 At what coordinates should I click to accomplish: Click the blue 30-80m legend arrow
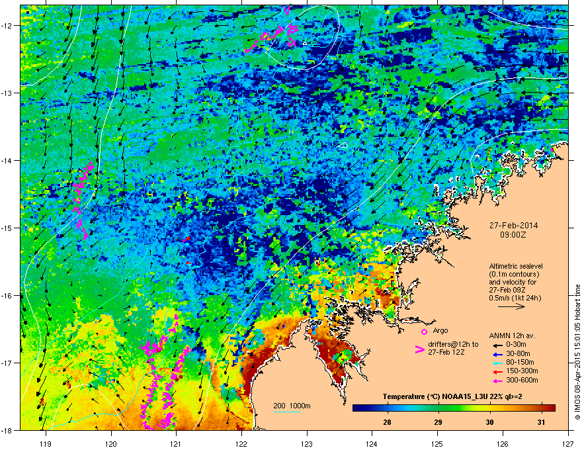[498, 354]
